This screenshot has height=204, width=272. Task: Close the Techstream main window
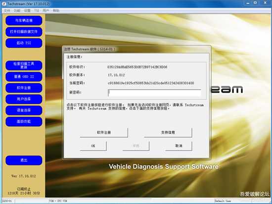point(265,3)
